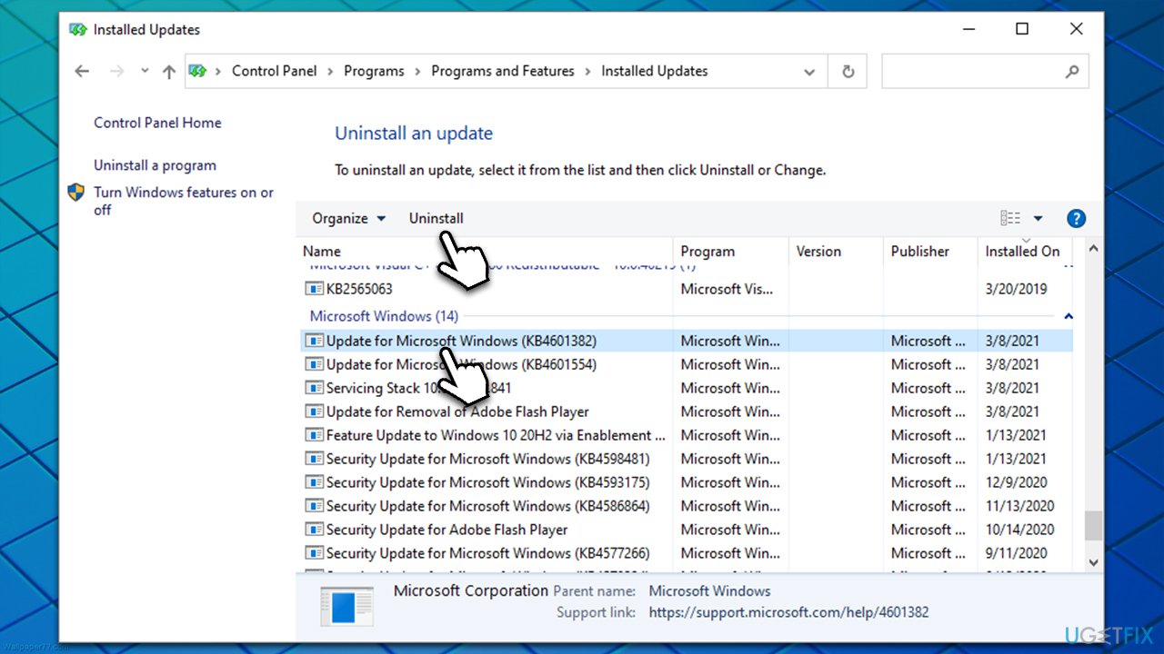Click the Uninstall button

436,218
